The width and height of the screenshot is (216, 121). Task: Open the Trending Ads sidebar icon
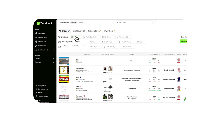click(x=36, y=42)
